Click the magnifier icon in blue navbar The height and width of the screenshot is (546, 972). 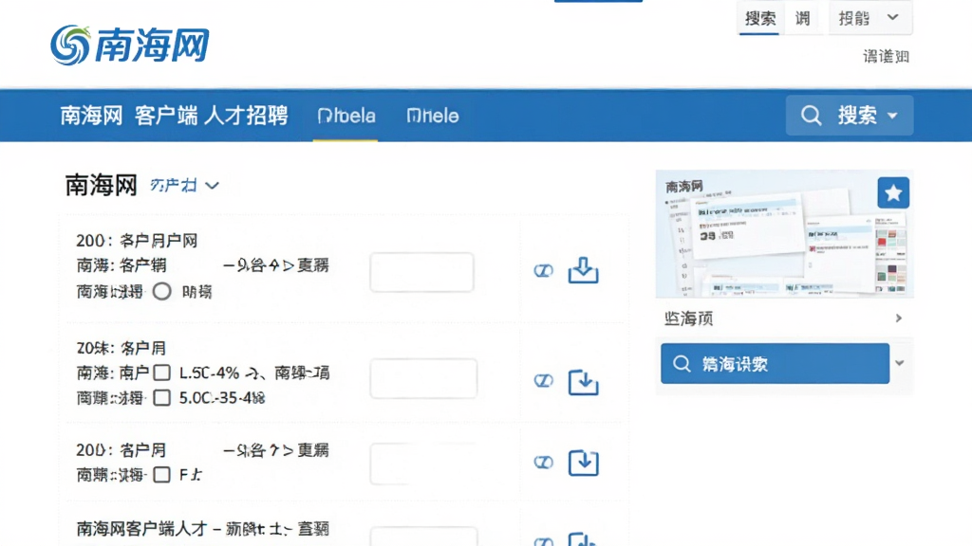coord(811,115)
